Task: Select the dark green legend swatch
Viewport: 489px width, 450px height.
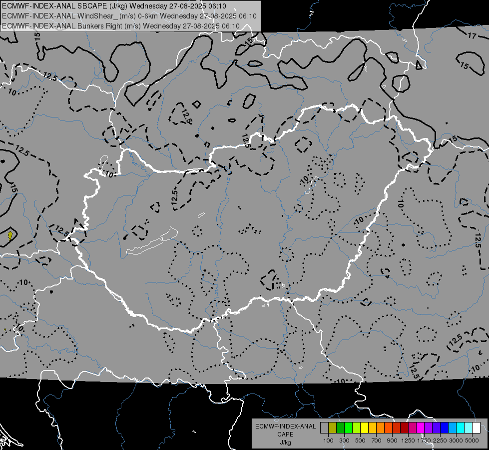Action: click(x=340, y=428)
